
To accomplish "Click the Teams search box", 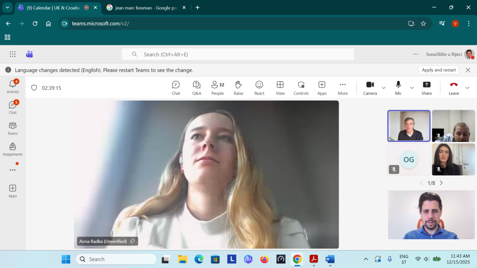I will 238,54.
